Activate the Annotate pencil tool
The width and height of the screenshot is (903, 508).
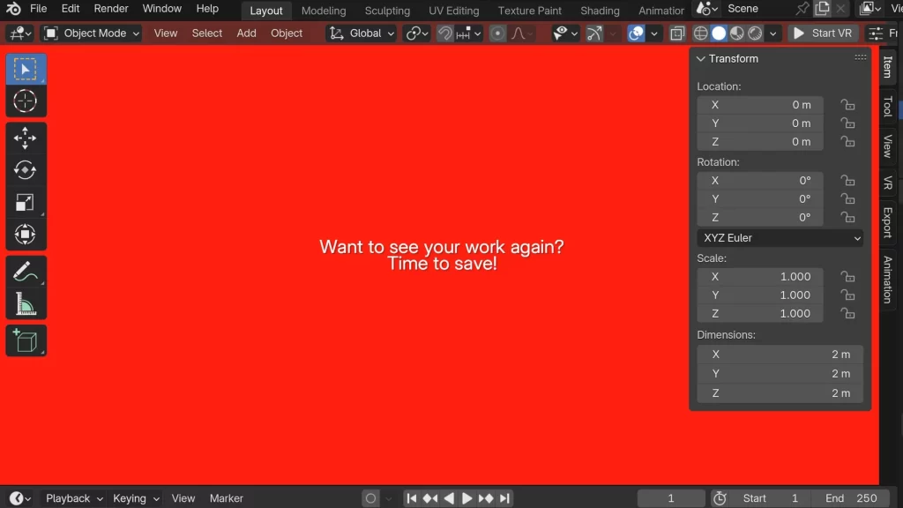[26, 272]
